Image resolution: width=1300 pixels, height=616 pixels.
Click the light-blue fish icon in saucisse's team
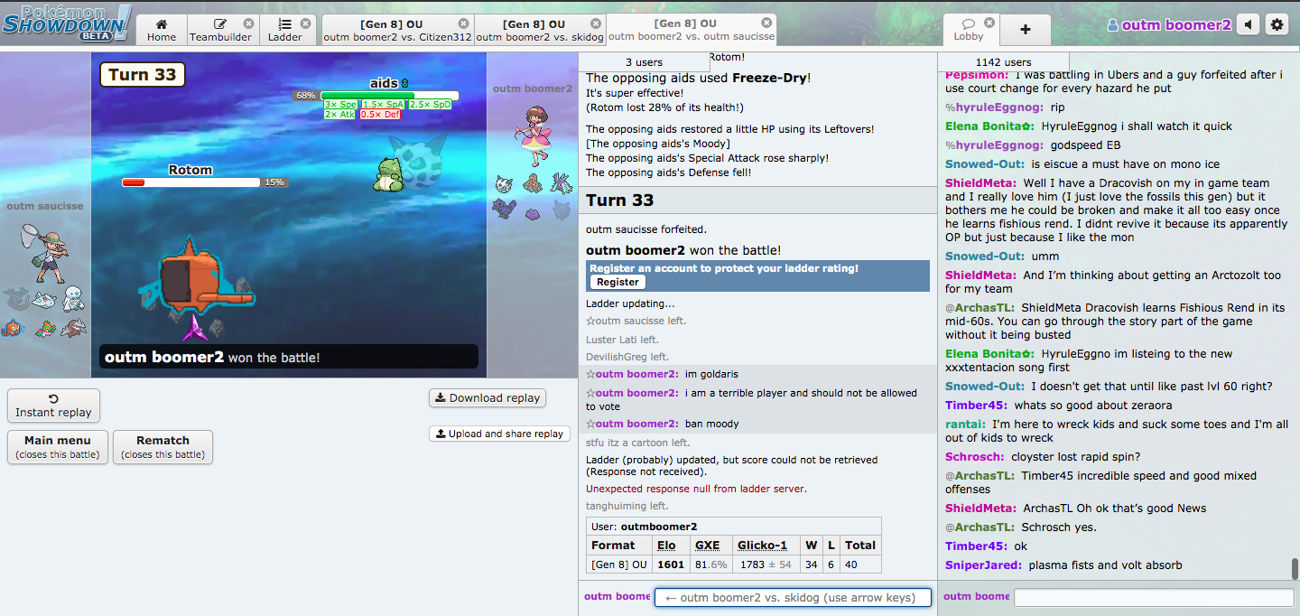click(x=43, y=300)
